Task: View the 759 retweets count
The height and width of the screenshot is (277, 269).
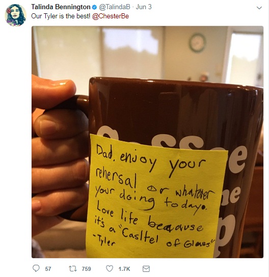Action: coord(86,269)
